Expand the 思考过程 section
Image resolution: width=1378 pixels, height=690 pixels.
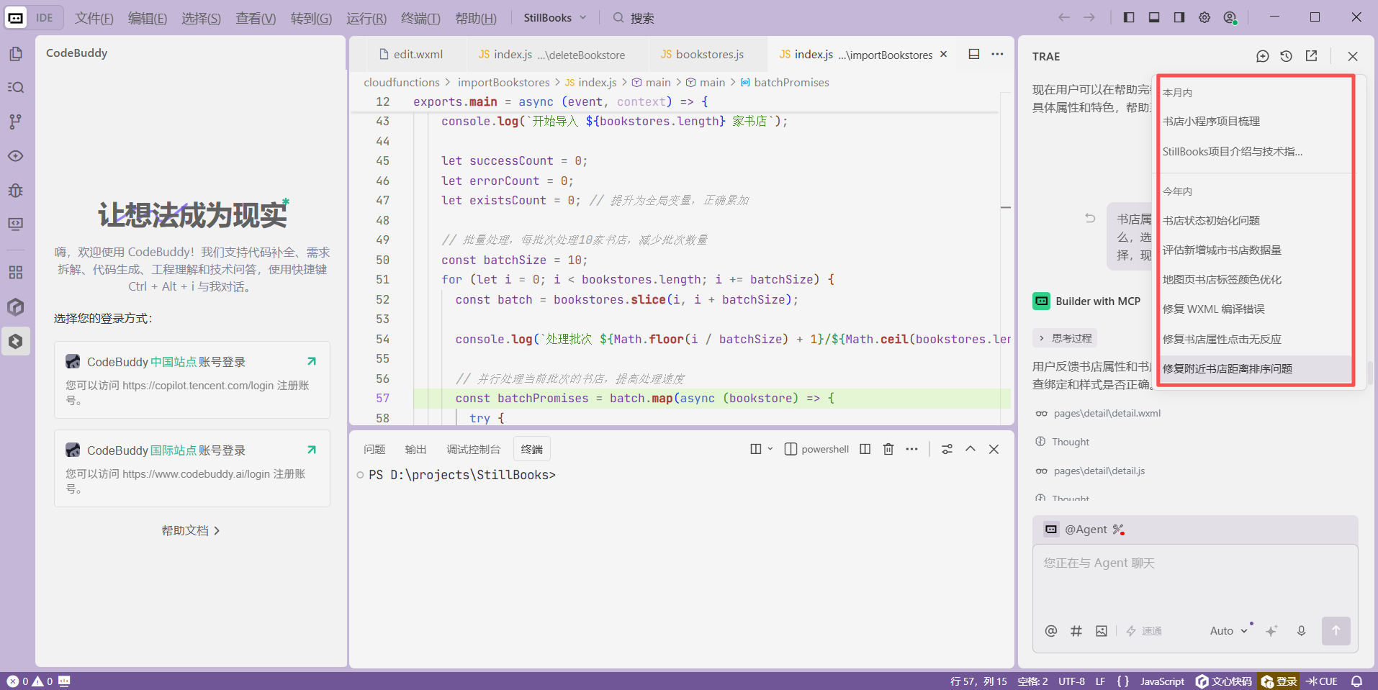tap(1065, 338)
